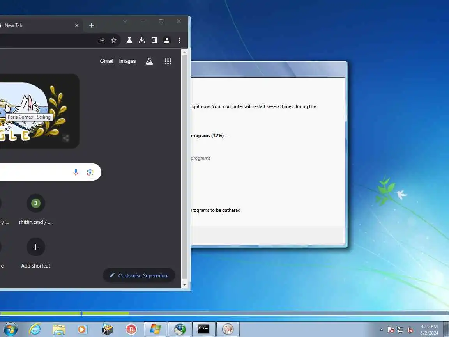Select the New Tab browser tab
The width and height of the screenshot is (449, 337).
tap(40, 25)
